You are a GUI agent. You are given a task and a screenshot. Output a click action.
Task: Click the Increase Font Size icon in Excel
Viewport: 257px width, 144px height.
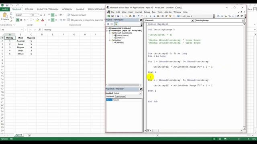pyautogui.click(x=41, y=15)
